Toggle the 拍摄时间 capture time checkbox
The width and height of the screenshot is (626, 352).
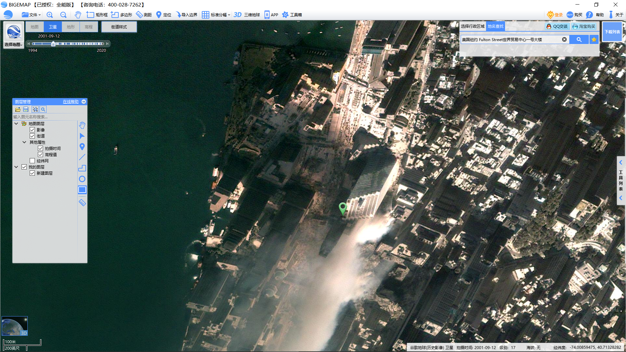point(40,148)
